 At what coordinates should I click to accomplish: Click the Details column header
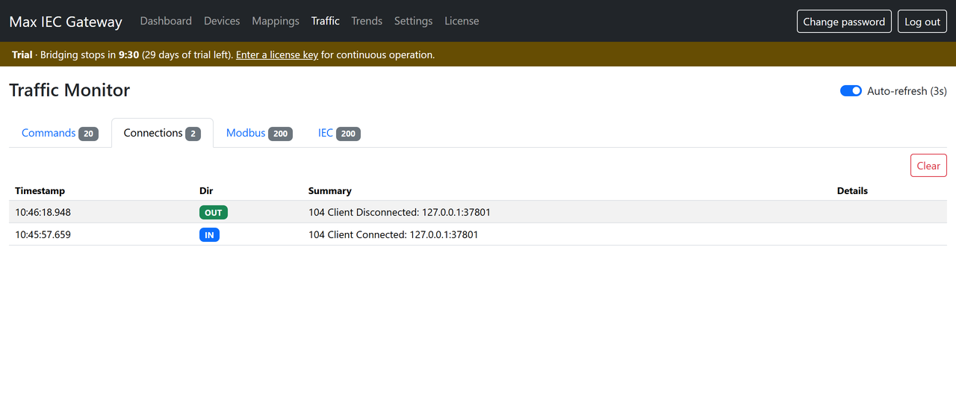tap(852, 191)
